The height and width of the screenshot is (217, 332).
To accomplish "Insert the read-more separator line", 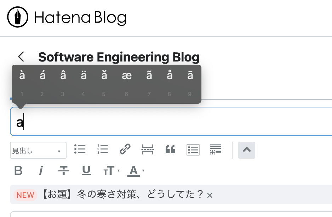I will point(148,150).
